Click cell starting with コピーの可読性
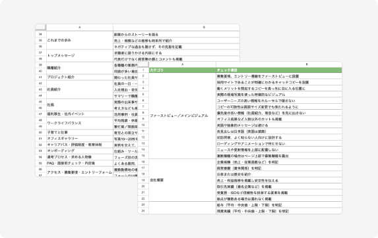 point(279,107)
